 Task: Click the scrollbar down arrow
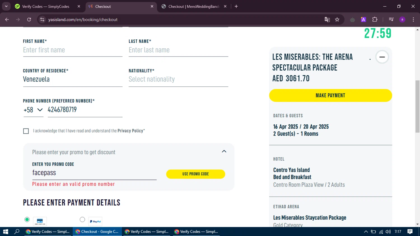pyautogui.click(x=417, y=224)
